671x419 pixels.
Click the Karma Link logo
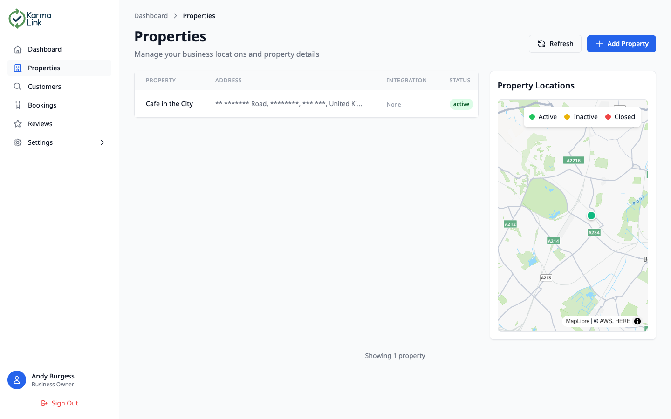pos(30,19)
